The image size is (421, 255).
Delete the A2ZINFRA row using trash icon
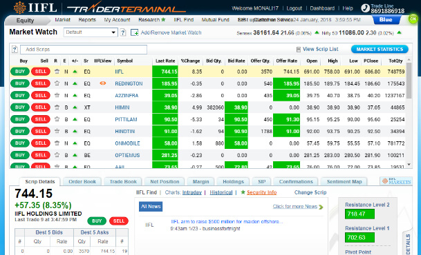pyautogui.click(x=57, y=95)
